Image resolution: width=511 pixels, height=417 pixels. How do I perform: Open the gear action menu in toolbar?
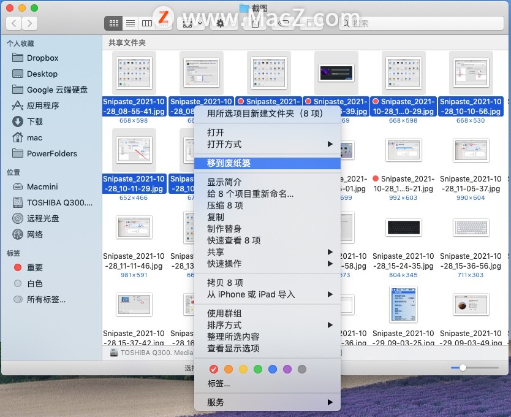[220, 23]
